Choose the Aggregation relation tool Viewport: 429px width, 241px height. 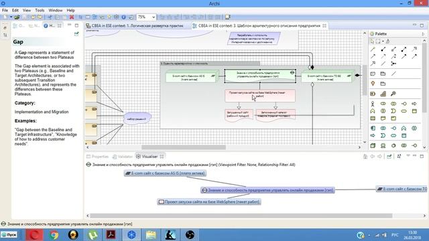(x=393, y=49)
